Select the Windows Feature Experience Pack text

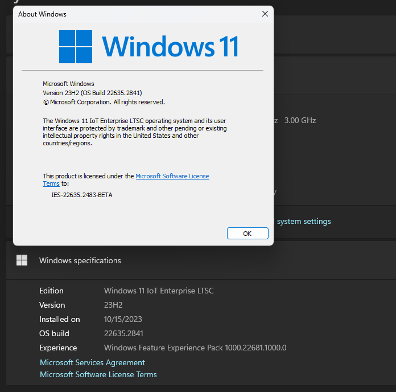point(195,348)
